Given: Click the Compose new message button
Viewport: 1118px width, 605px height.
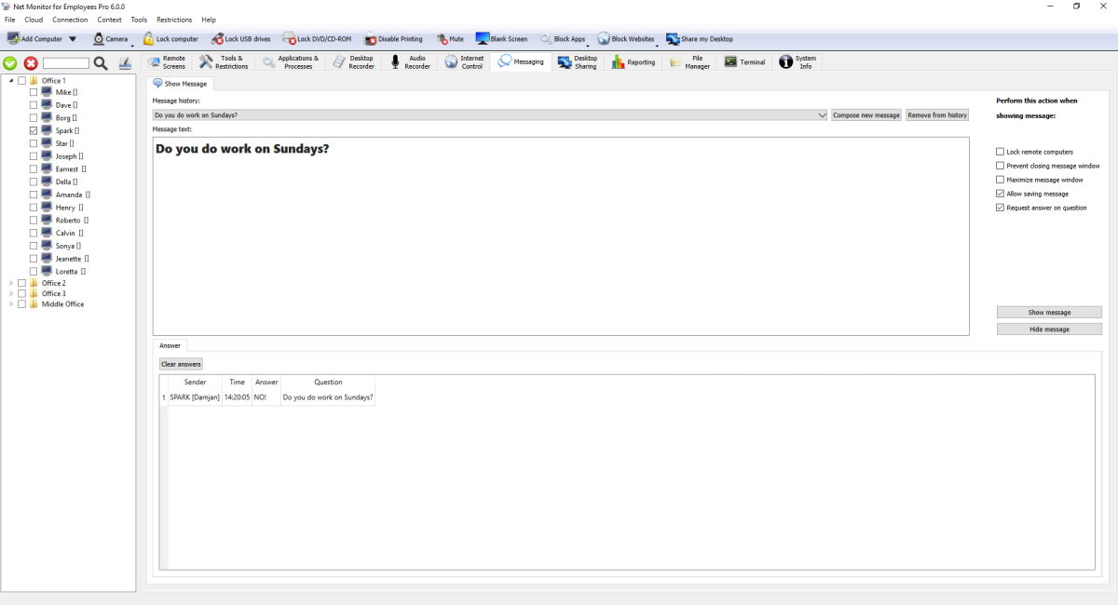Looking at the screenshot, I should click(x=866, y=115).
